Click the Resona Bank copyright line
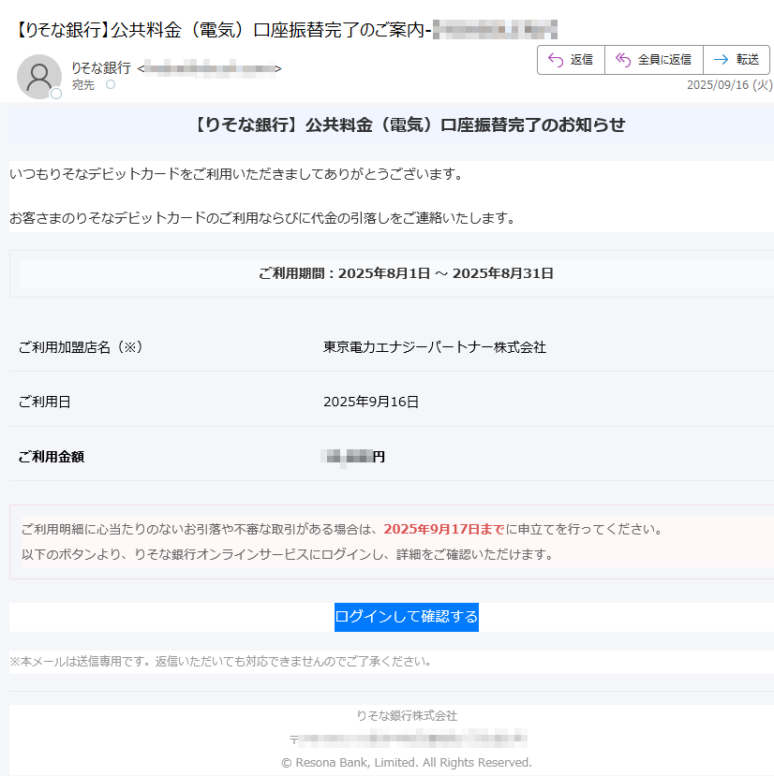This screenshot has width=774, height=776. (407, 763)
